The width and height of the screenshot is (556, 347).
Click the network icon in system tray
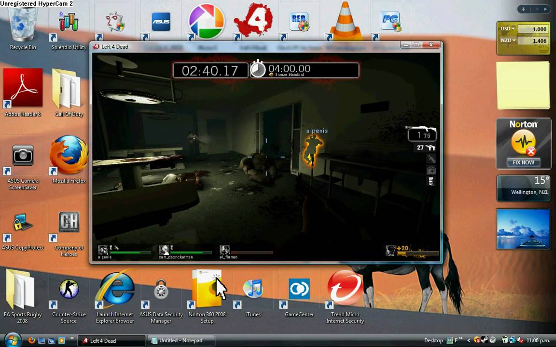point(513,340)
